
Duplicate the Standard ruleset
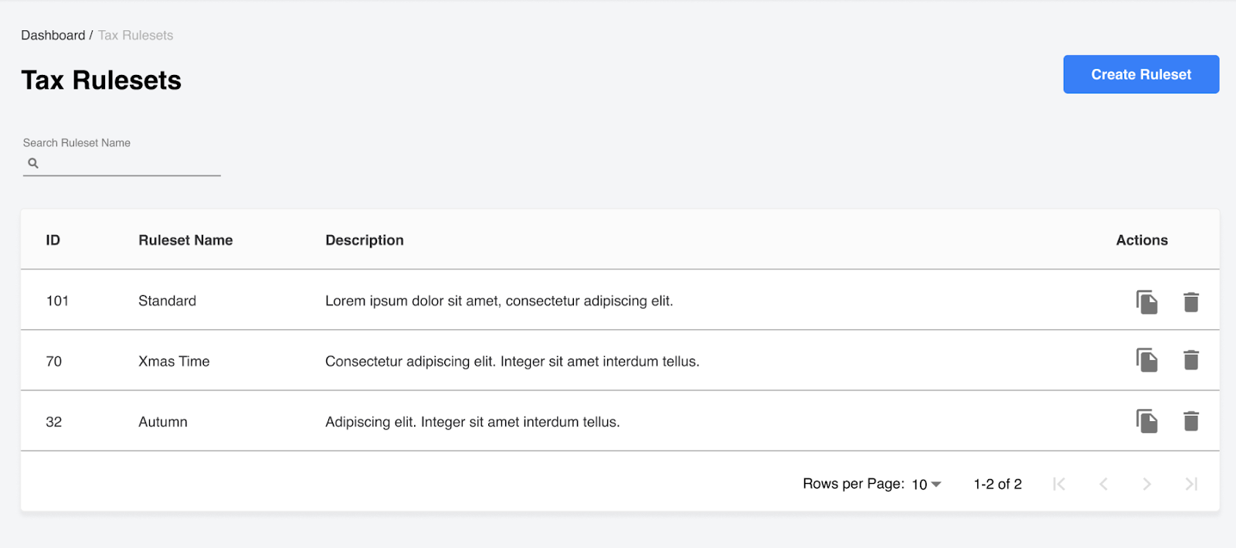point(1146,301)
